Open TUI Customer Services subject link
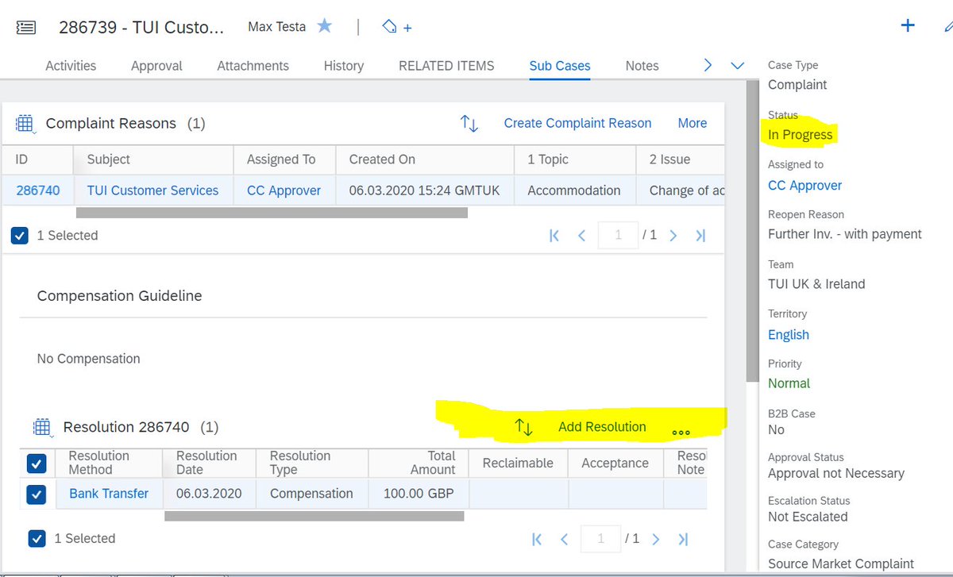This screenshot has width=953, height=577. [x=152, y=190]
